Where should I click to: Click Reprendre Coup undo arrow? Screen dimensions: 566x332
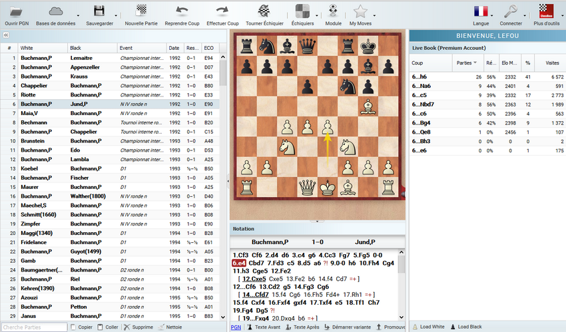(x=181, y=11)
